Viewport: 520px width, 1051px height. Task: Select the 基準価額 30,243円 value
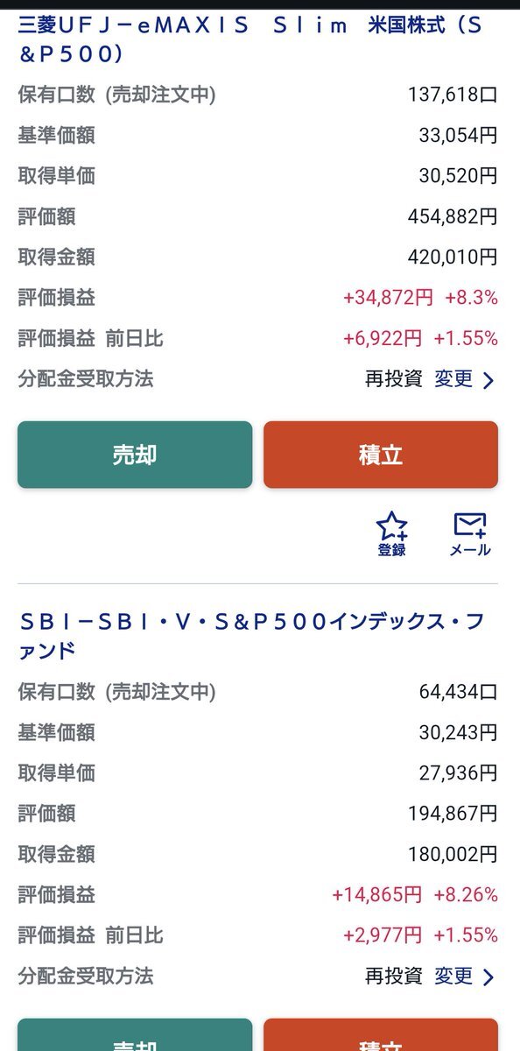[458, 732]
